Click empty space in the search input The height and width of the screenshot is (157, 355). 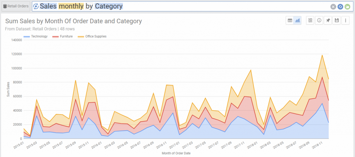tap(225, 6)
